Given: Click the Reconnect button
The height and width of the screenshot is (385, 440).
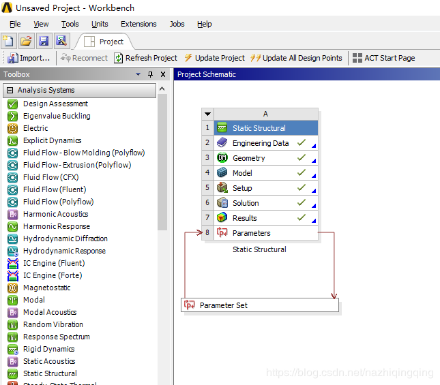Looking at the screenshot, I should click(x=84, y=58).
